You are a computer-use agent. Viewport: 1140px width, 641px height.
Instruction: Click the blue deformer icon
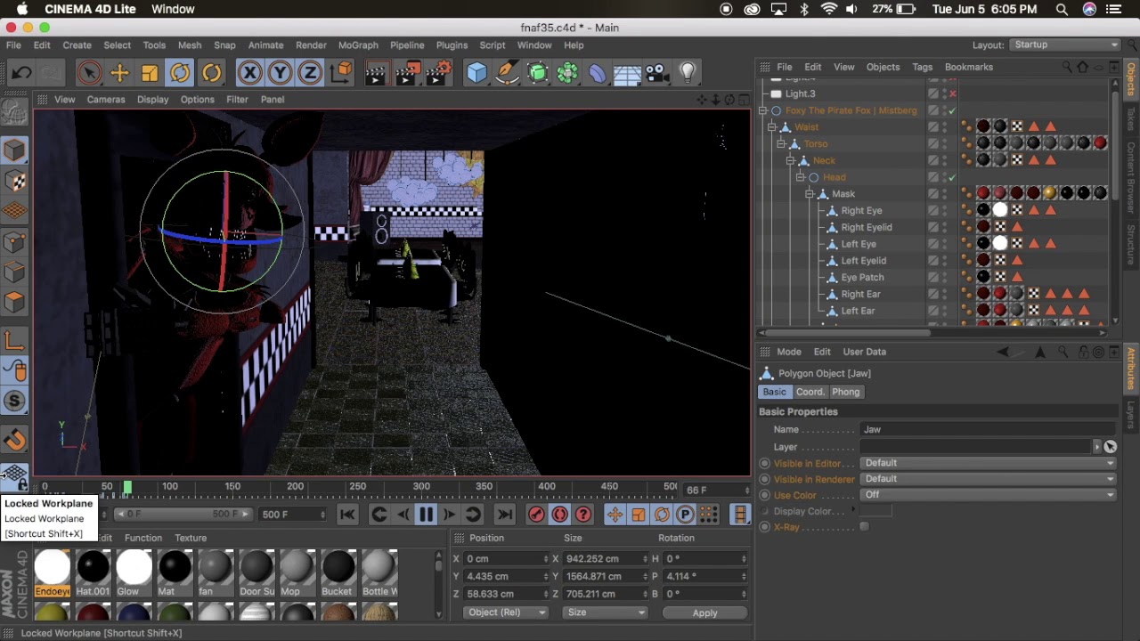tap(597, 73)
